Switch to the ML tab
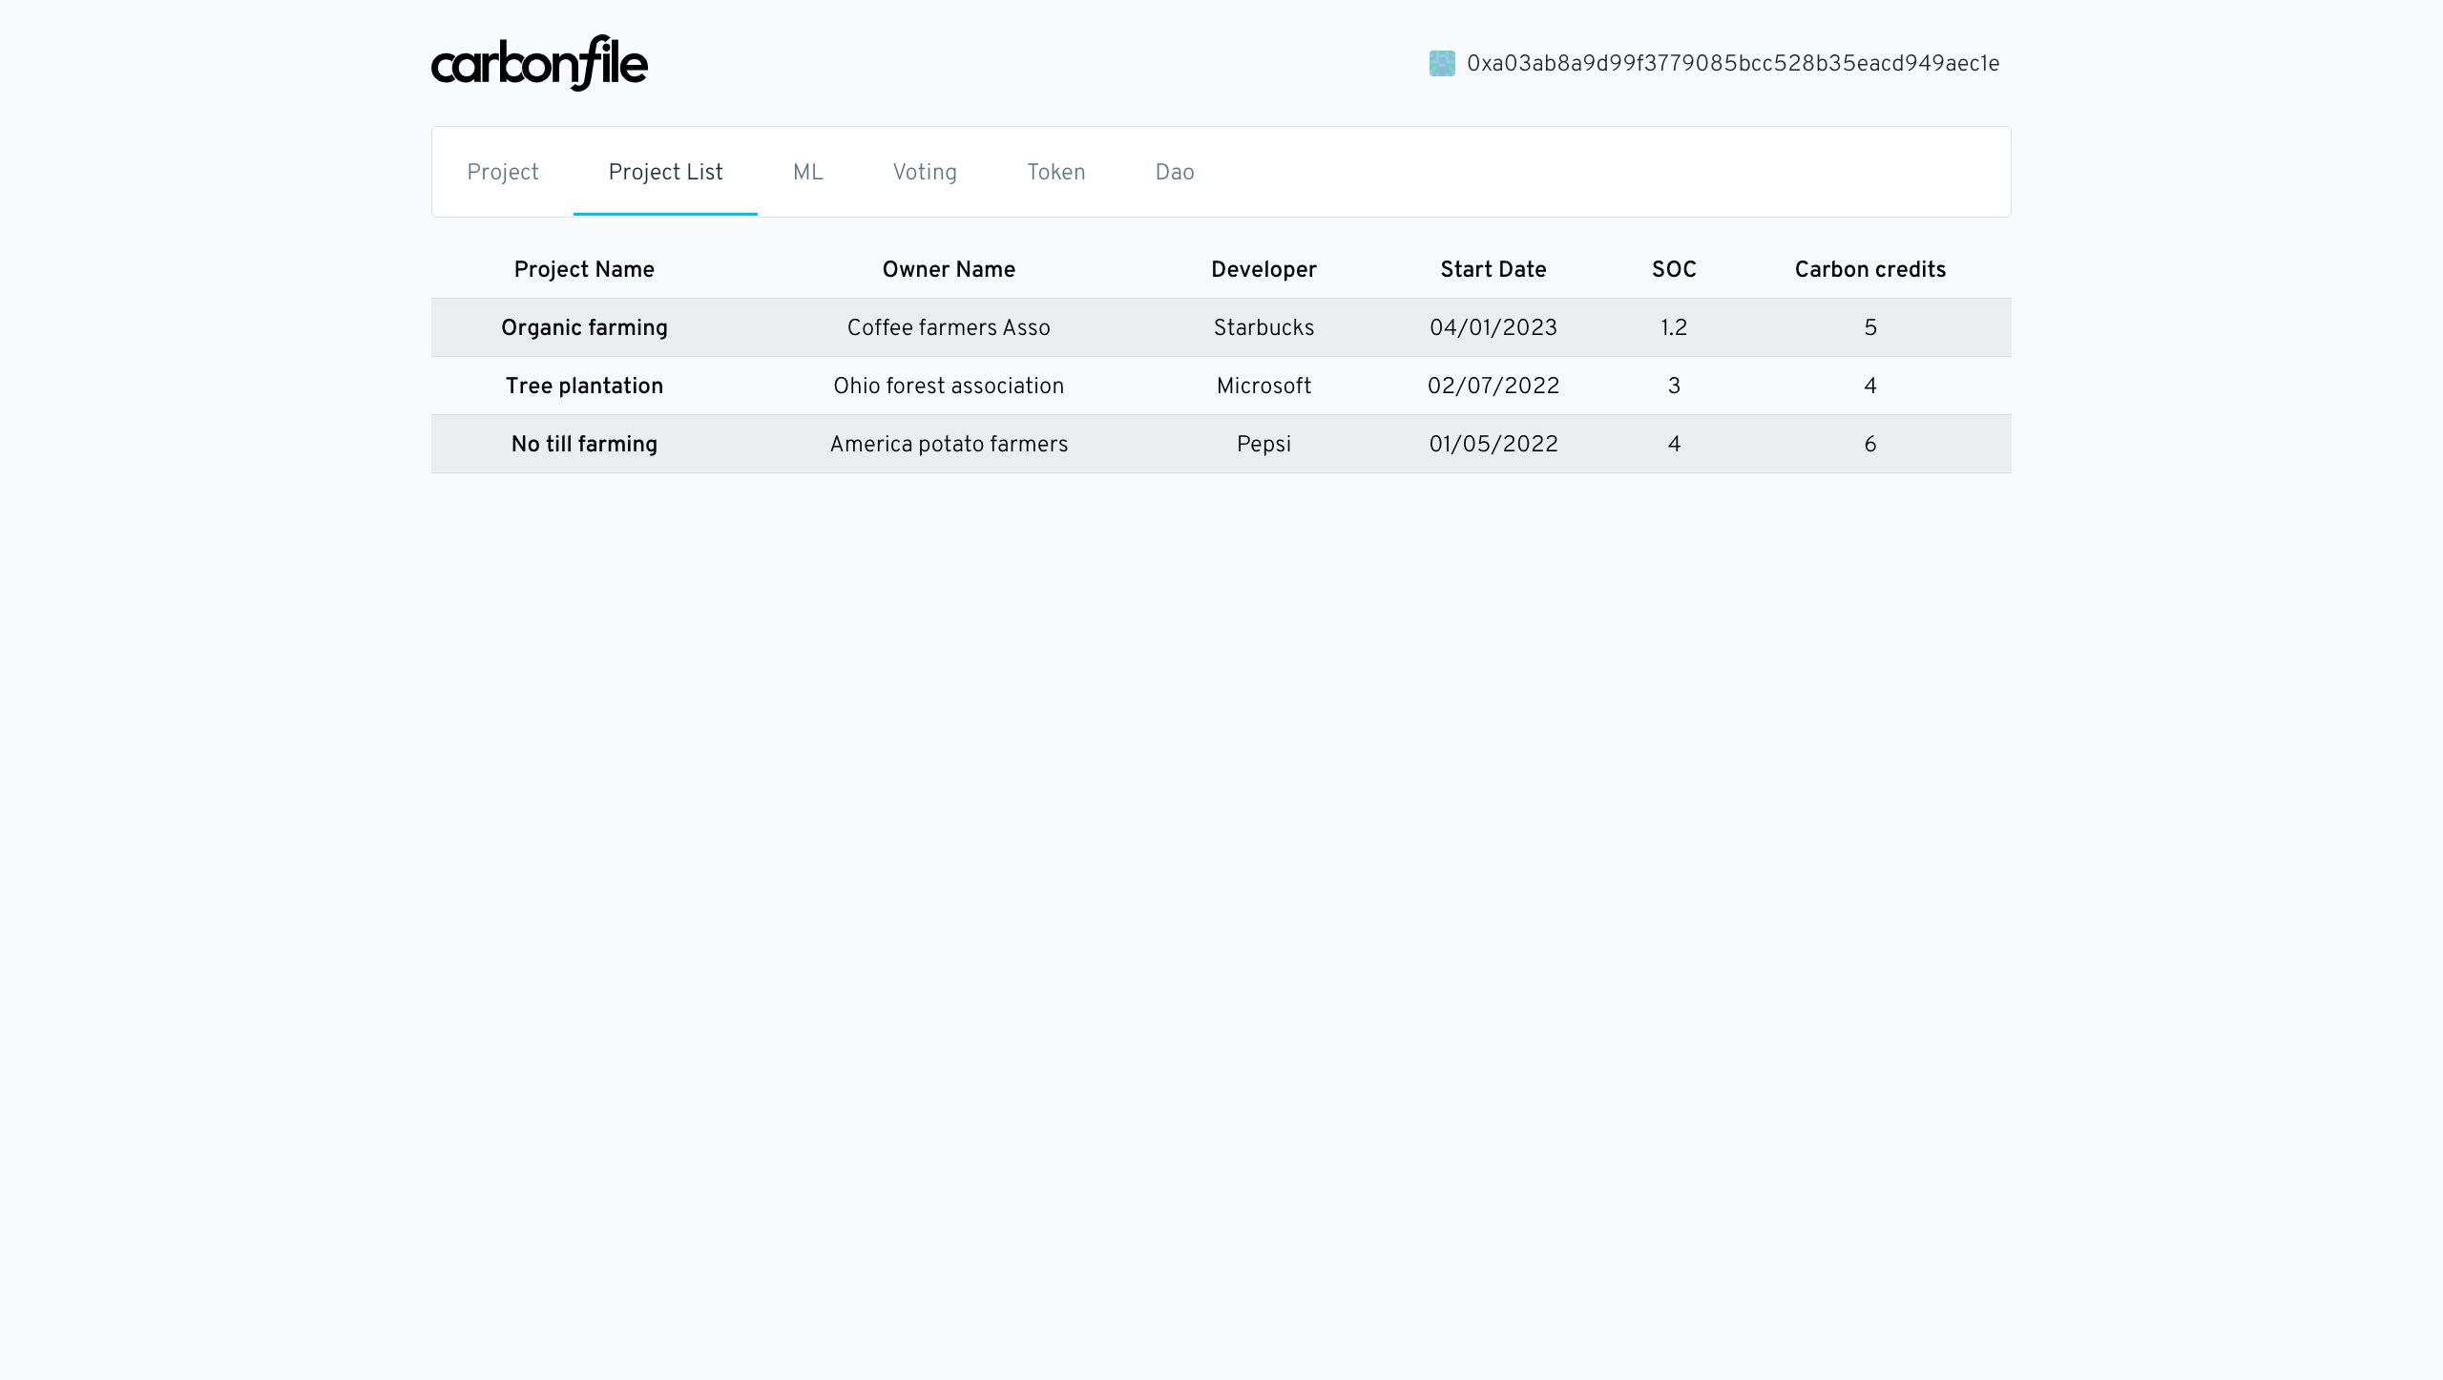Image resolution: width=2443 pixels, height=1380 pixels. click(x=807, y=172)
